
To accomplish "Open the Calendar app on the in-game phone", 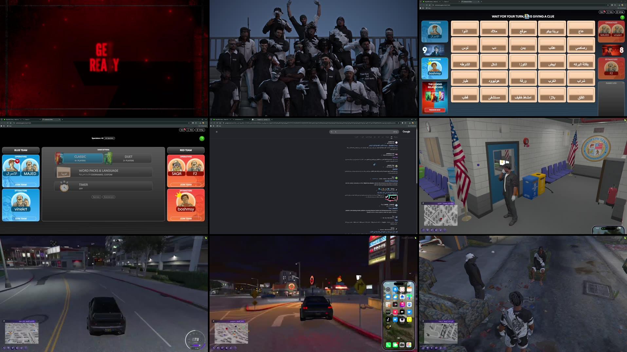I will click(x=409, y=289).
